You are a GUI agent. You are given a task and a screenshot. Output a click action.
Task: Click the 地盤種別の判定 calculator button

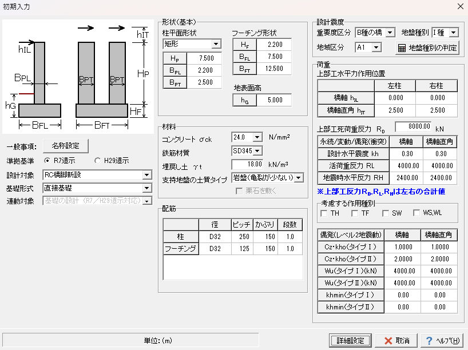pyautogui.click(x=427, y=47)
